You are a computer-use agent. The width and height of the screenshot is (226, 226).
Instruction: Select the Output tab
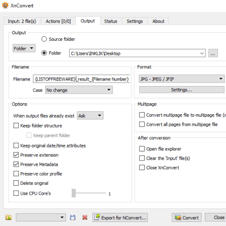88,21
